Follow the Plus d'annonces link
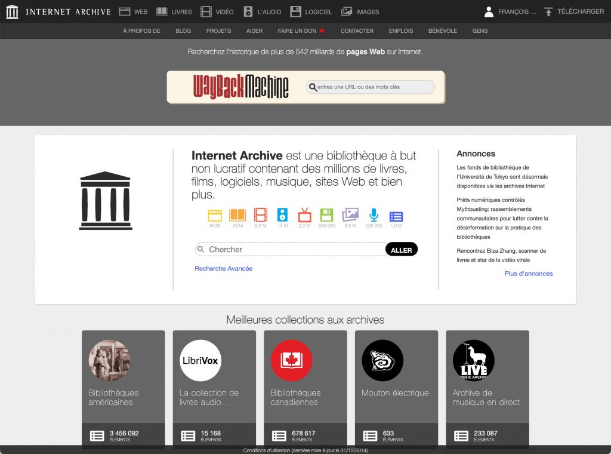611x454 pixels. (x=528, y=274)
